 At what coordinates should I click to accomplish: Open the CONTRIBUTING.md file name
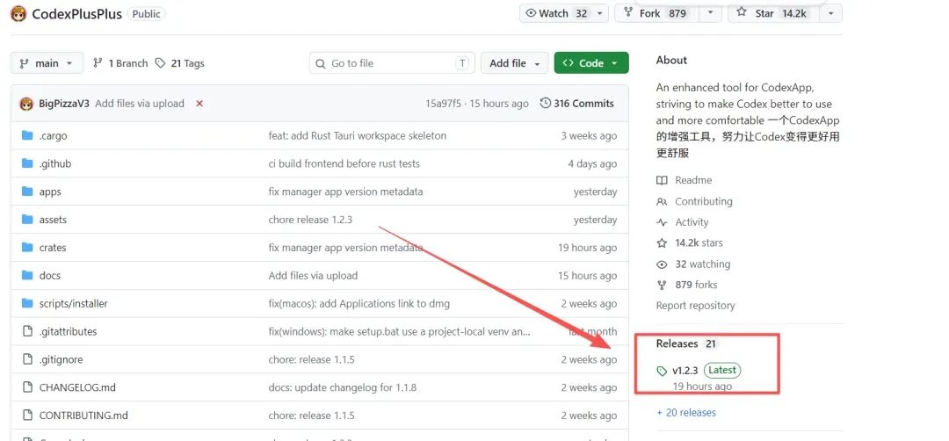point(83,415)
